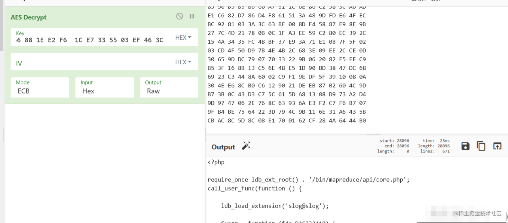Click the ldb_load_extension line in output

click(x=275, y=206)
